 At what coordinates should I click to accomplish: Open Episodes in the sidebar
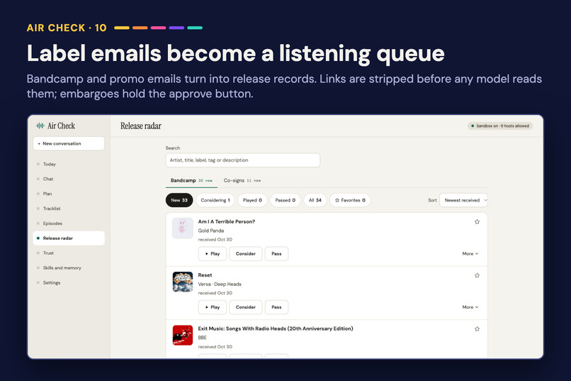point(69,223)
